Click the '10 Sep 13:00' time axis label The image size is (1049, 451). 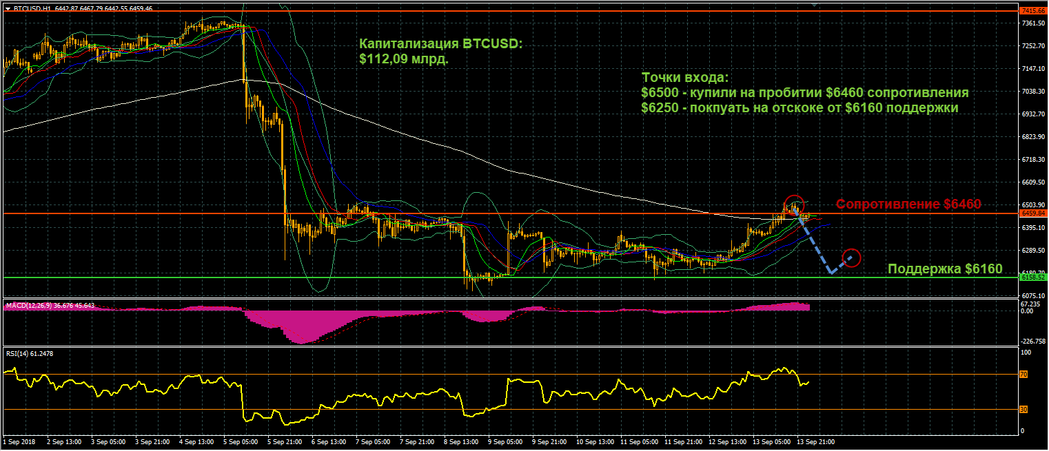tap(594, 441)
